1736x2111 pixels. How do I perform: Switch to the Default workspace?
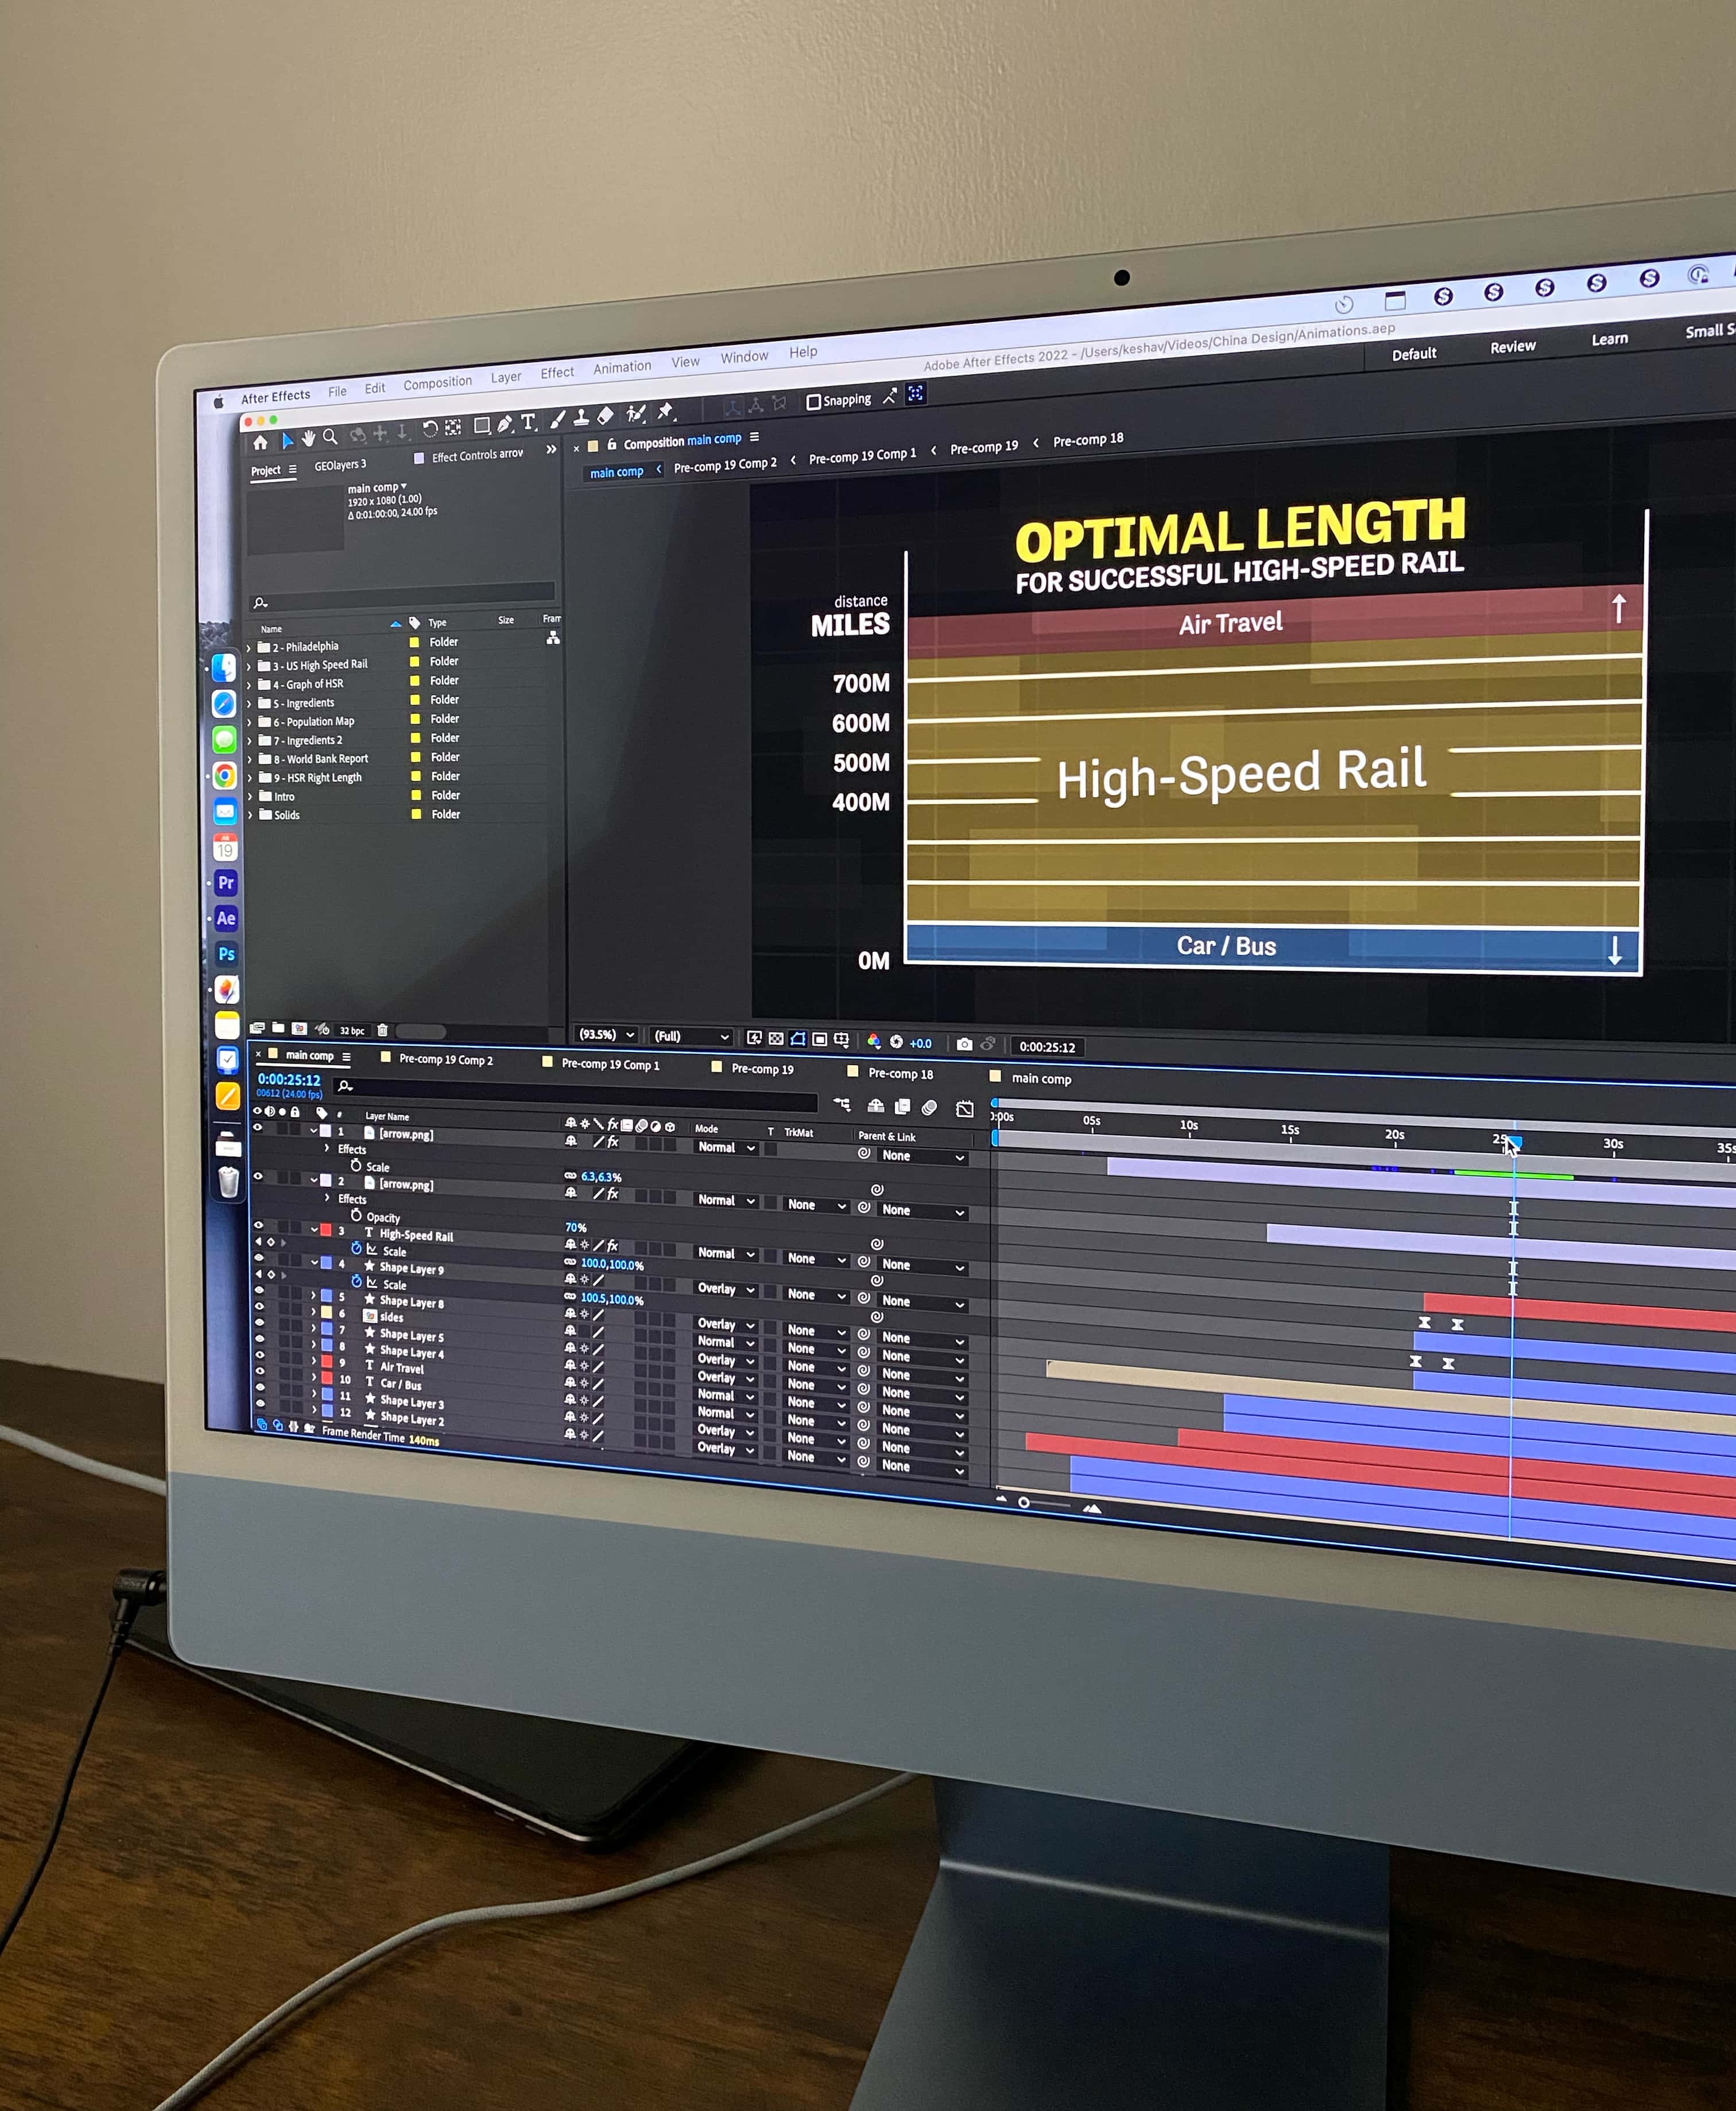click(x=1413, y=354)
